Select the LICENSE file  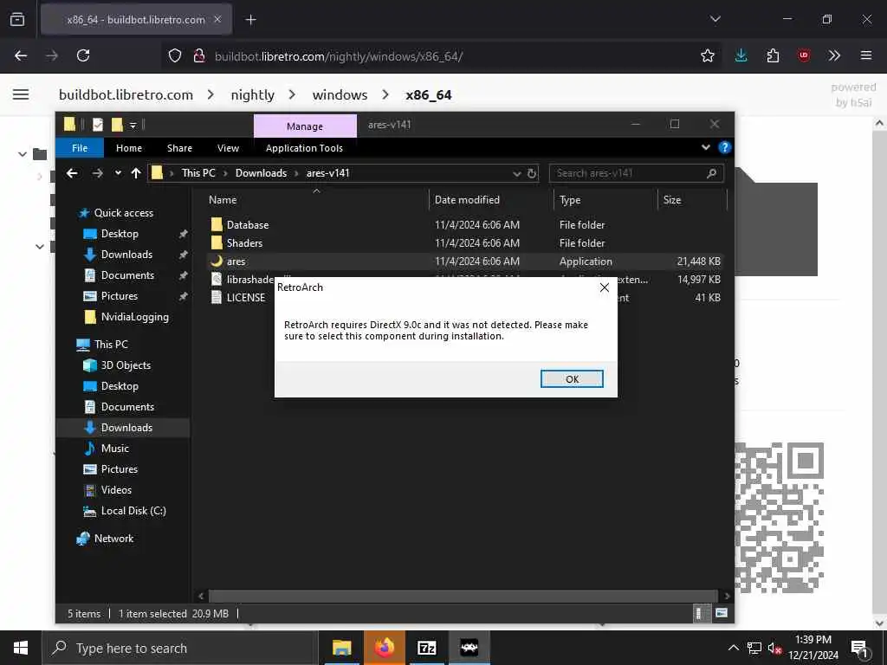[245, 298]
